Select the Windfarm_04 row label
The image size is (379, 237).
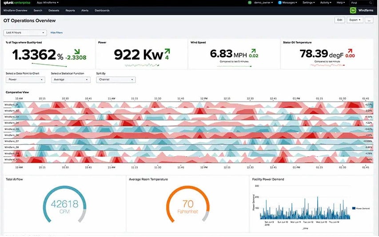click(x=12, y=123)
